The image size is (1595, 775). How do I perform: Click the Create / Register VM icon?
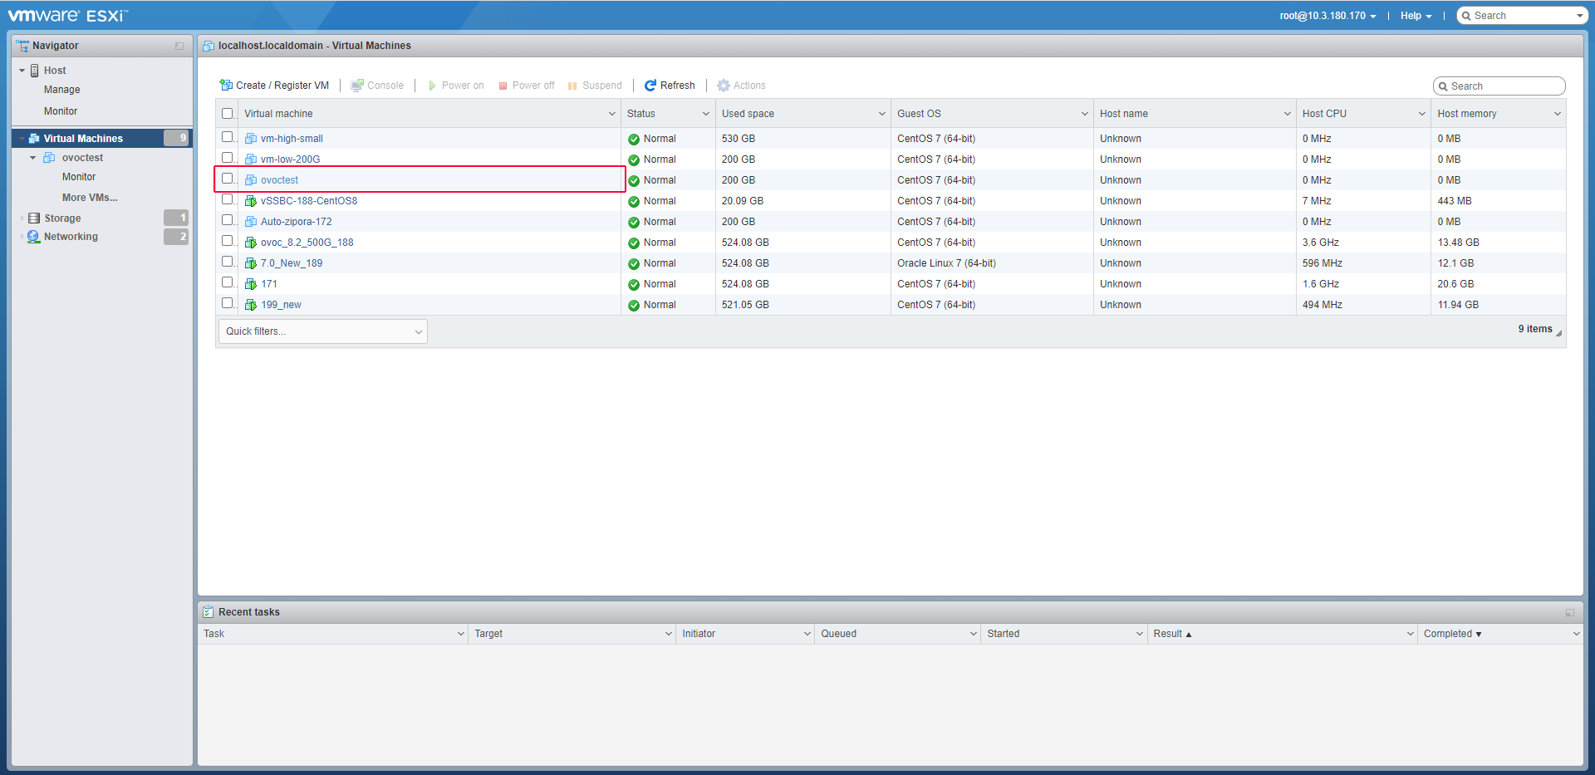point(226,86)
